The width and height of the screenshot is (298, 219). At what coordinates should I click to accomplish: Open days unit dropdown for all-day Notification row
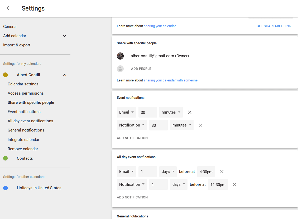click(x=179, y=184)
